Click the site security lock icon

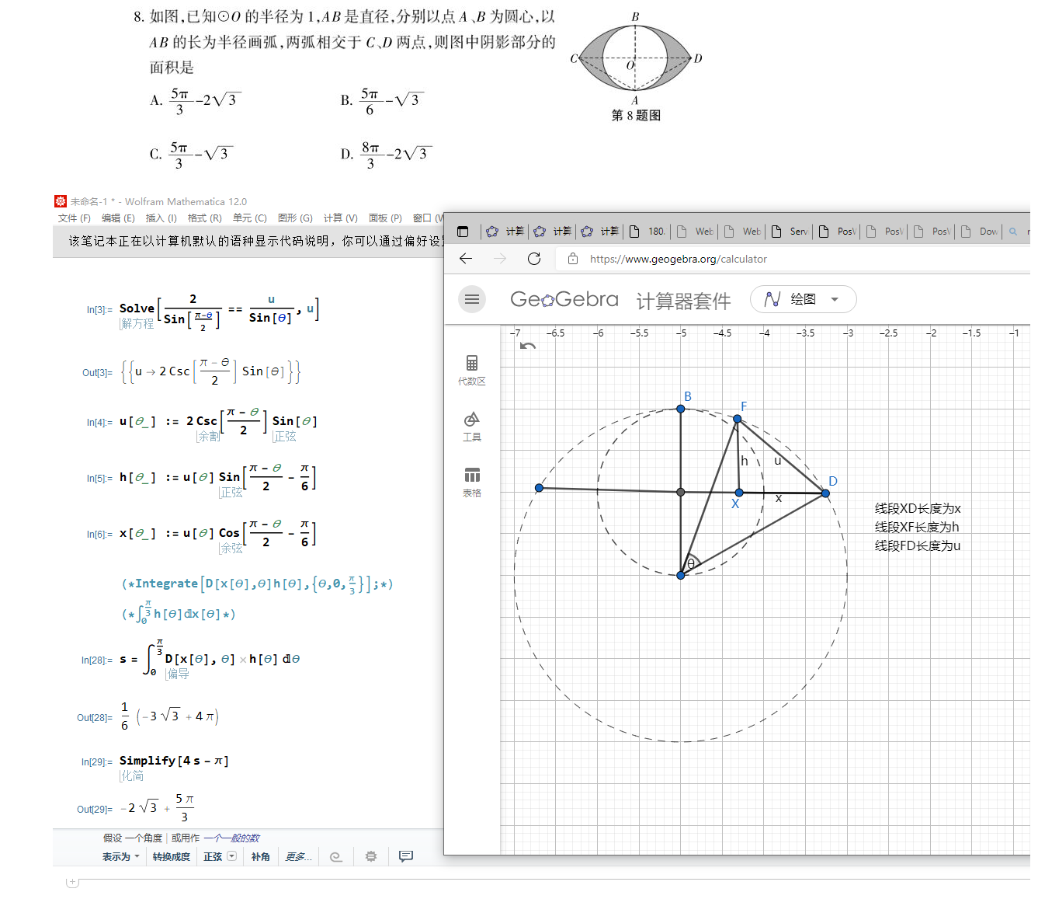coord(572,259)
